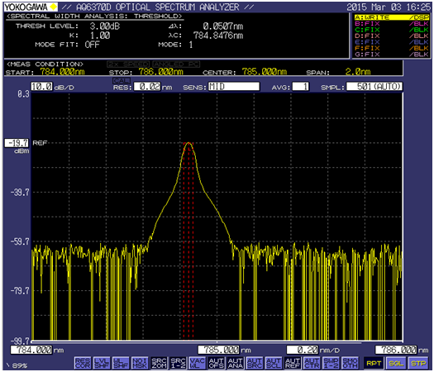Click the AUT SCL indicator
The height and width of the screenshot is (372, 434).
pyautogui.click(x=274, y=363)
